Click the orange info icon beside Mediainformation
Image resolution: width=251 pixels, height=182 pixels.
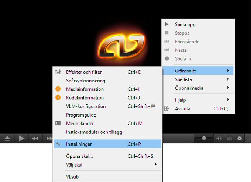pyautogui.click(x=58, y=89)
